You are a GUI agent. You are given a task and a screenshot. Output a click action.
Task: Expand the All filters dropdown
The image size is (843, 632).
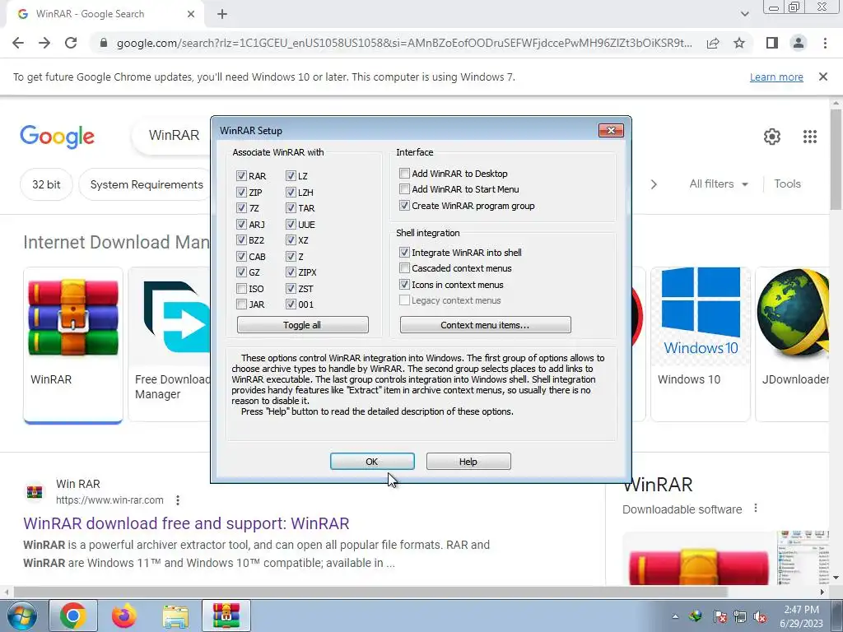point(719,184)
